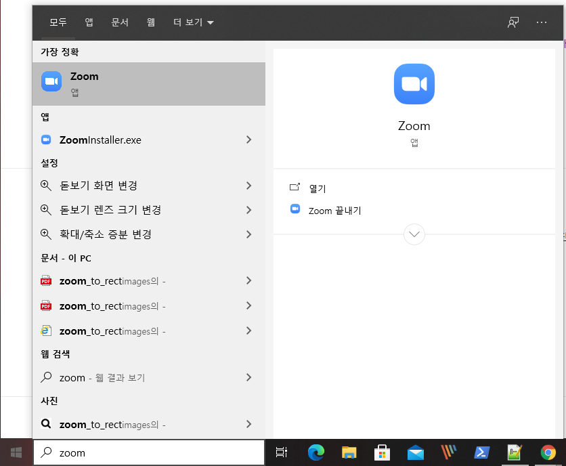
Task: Expand the 확대/축소 증분 변경 arrow
Action: click(248, 234)
